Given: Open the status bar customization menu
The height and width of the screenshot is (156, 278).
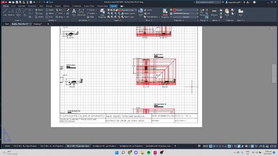Looking at the screenshot, I should [x=275, y=146].
